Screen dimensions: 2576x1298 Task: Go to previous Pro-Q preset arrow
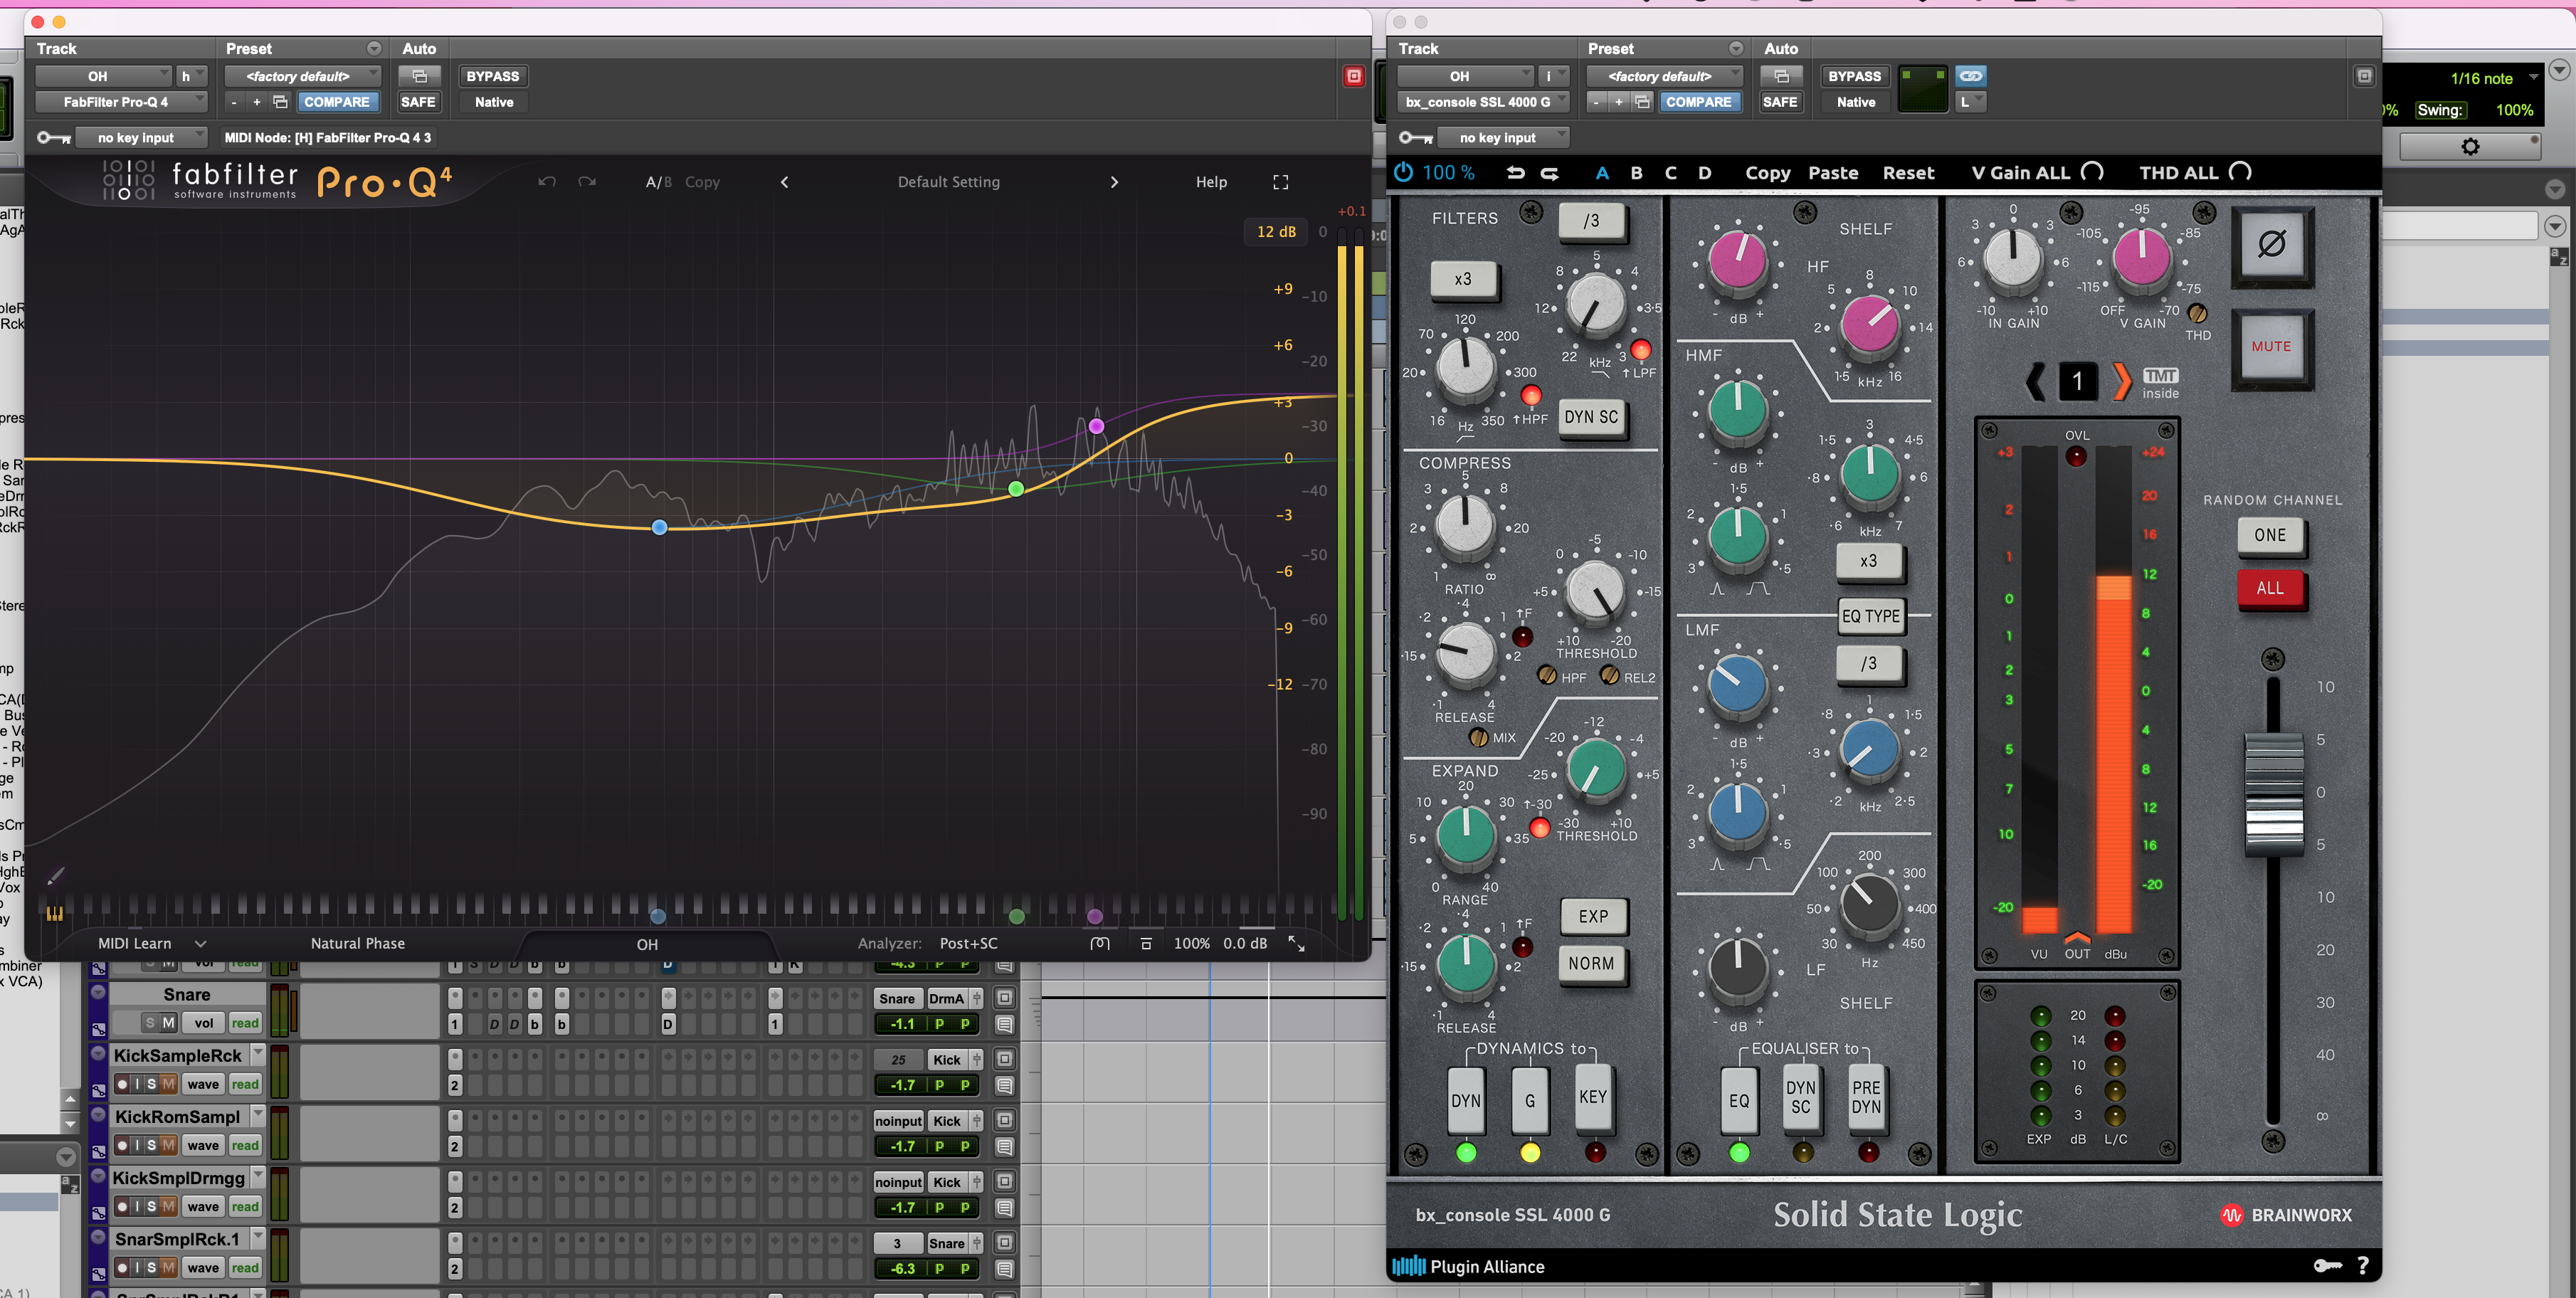click(x=784, y=182)
